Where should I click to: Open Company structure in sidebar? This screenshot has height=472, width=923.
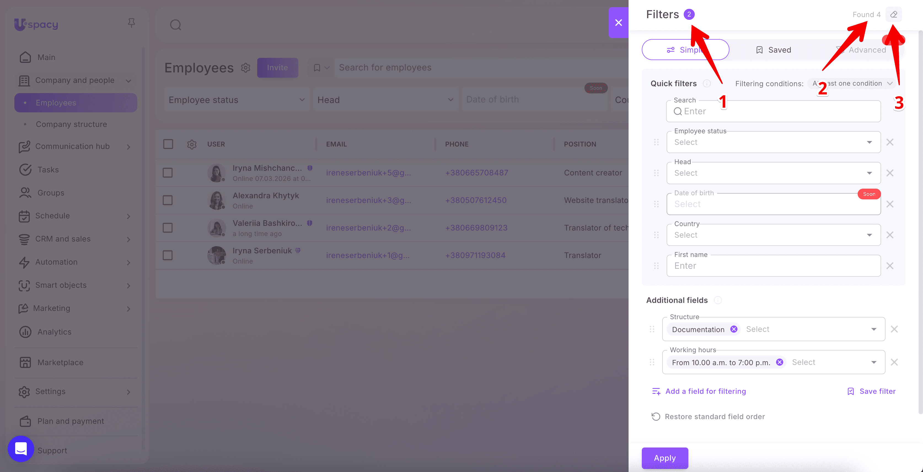(x=76, y=124)
